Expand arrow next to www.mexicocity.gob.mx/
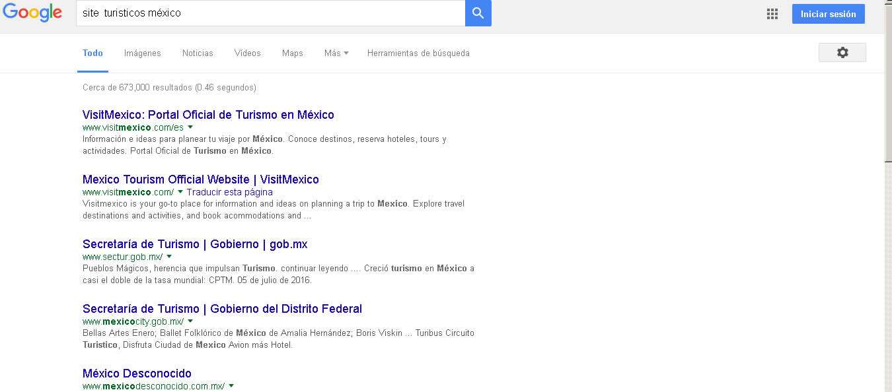This screenshot has height=392, width=892. pos(190,321)
